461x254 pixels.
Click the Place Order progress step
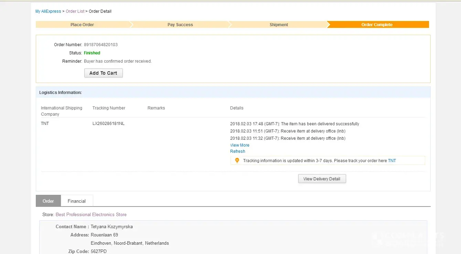[x=82, y=25]
